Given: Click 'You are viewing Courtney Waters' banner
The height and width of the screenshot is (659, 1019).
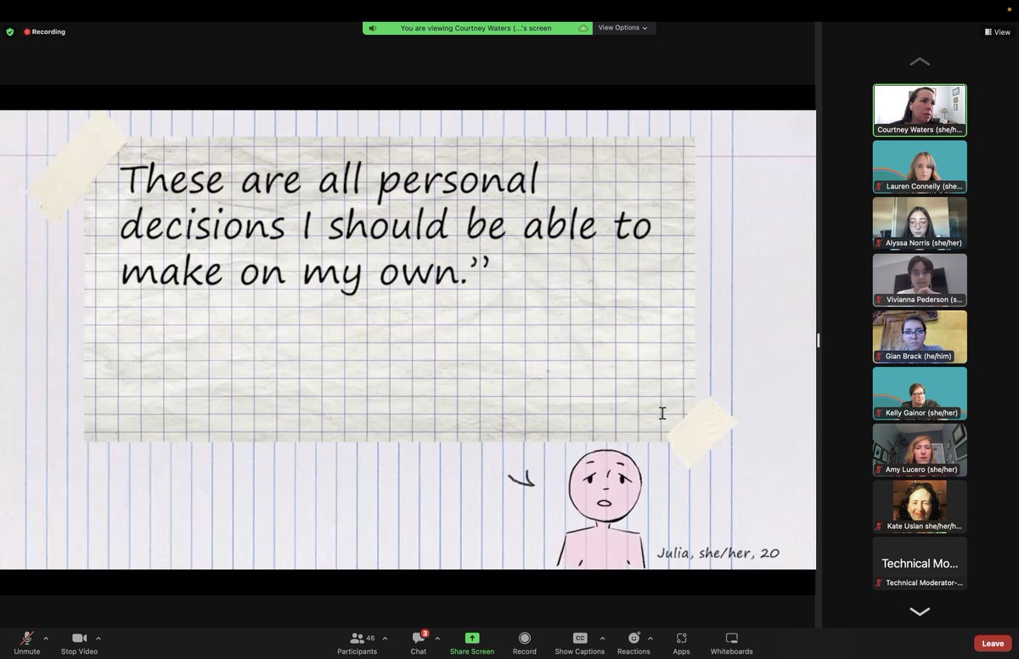Looking at the screenshot, I should tap(476, 28).
